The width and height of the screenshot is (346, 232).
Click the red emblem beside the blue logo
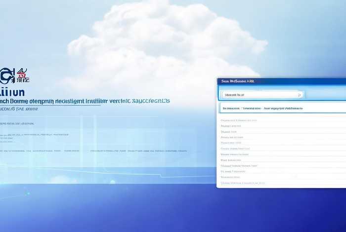(23, 76)
